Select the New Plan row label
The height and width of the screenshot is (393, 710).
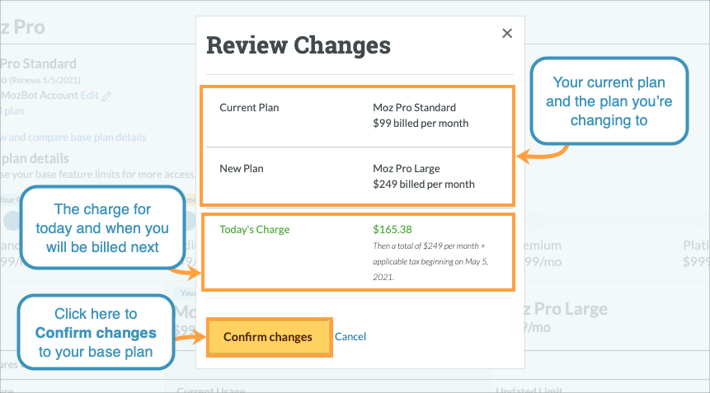tap(242, 168)
